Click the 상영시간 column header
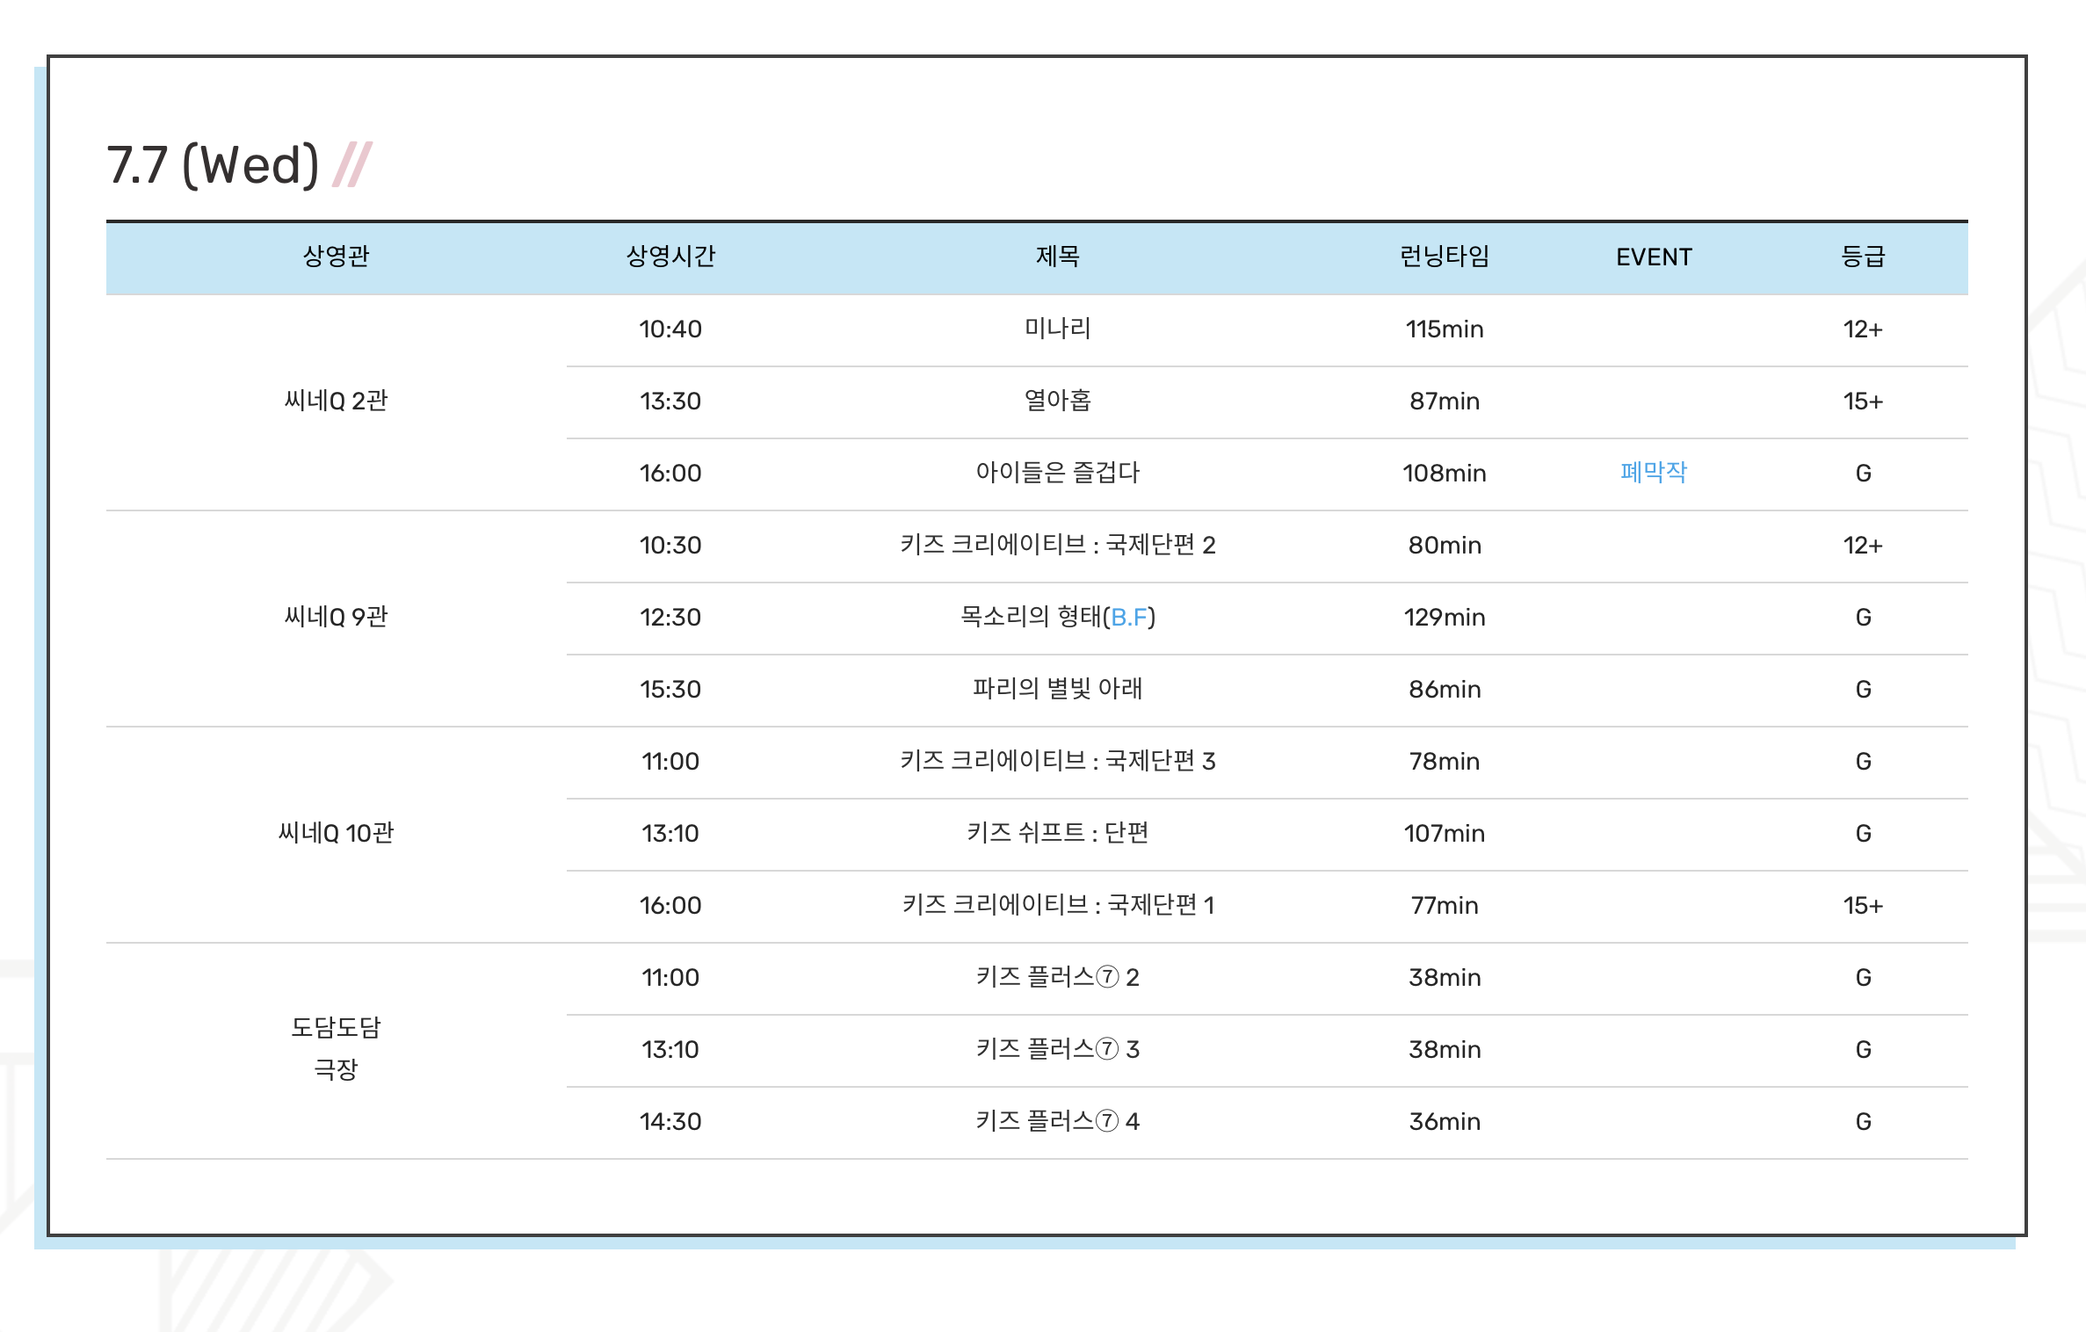This screenshot has width=2086, height=1332. click(670, 257)
